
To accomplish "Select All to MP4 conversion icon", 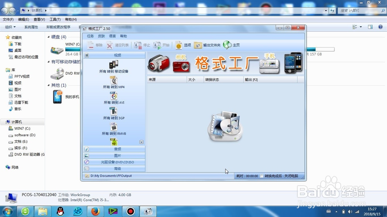I will point(114,80).
